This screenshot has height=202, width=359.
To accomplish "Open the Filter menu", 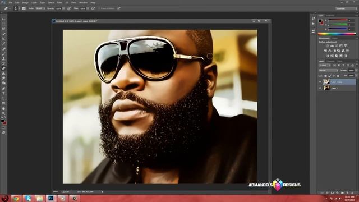I will (59, 2).
